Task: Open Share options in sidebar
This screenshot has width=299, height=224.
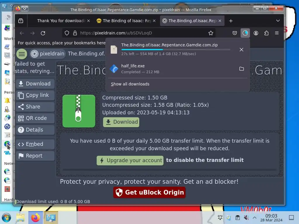Action: coord(35,107)
